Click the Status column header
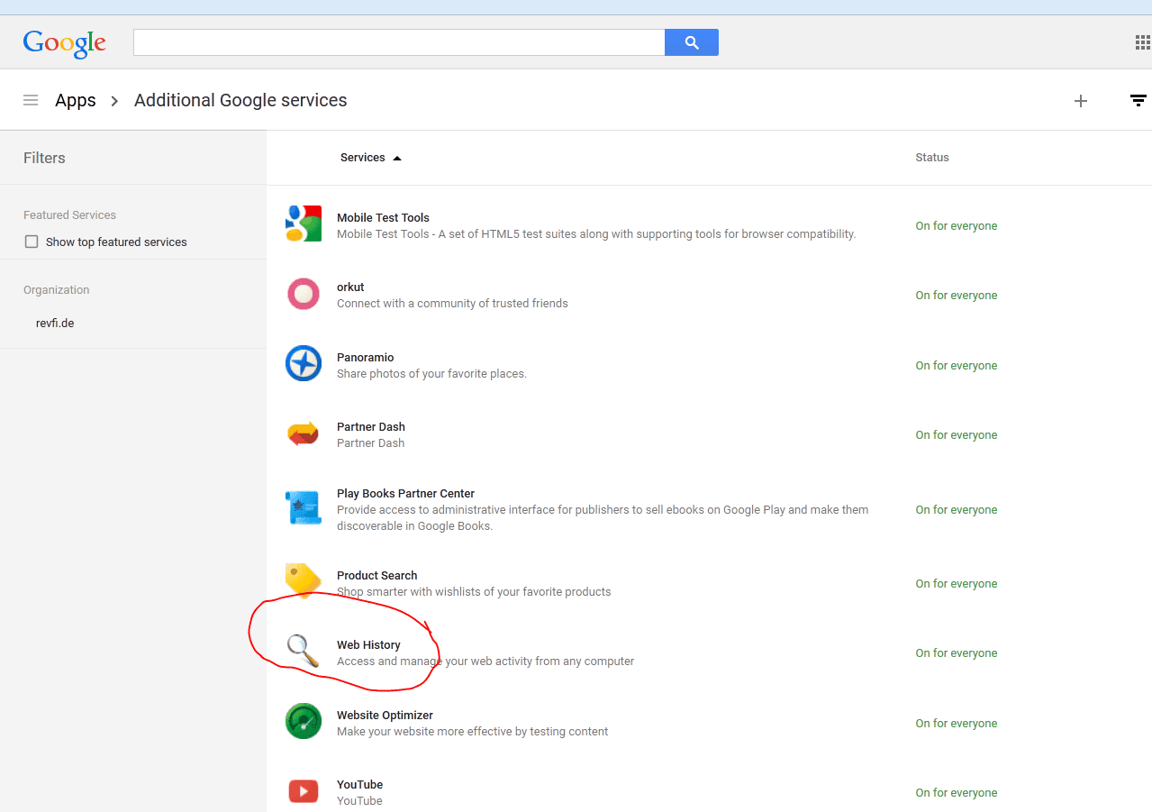This screenshot has width=1152, height=812. tap(932, 157)
